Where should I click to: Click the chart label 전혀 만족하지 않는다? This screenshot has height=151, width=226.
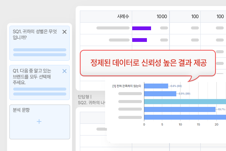coord(127,86)
